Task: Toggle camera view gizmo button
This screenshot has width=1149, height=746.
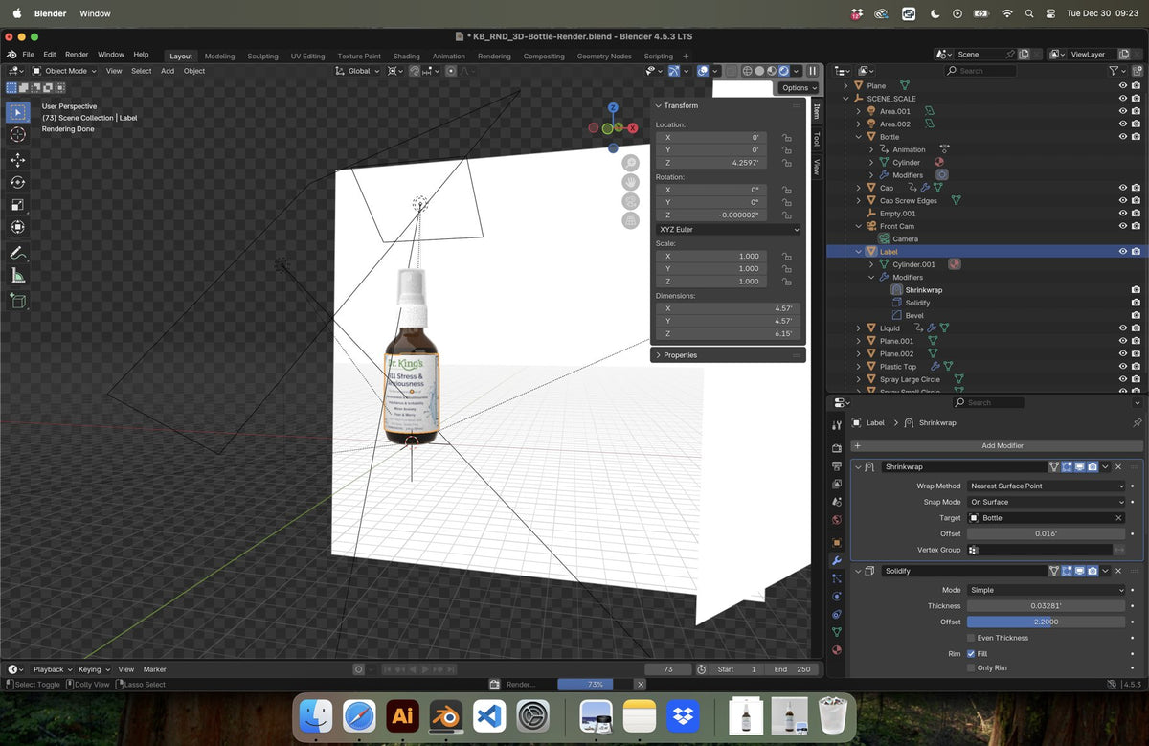Action: (x=630, y=201)
